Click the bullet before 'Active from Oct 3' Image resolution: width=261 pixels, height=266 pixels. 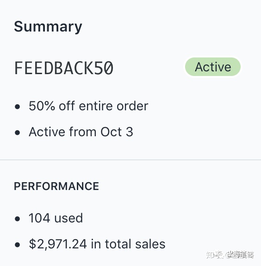pyautogui.click(x=17, y=133)
